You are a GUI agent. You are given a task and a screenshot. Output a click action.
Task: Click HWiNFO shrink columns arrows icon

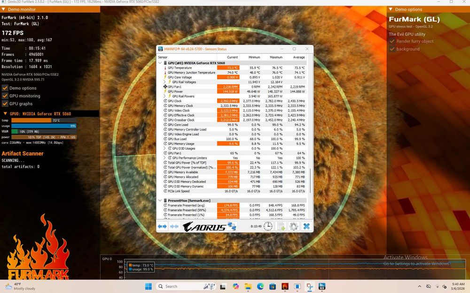pyautogui.click(x=174, y=226)
